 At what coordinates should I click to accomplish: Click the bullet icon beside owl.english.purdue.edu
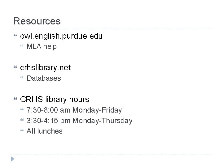click(x=15, y=36)
